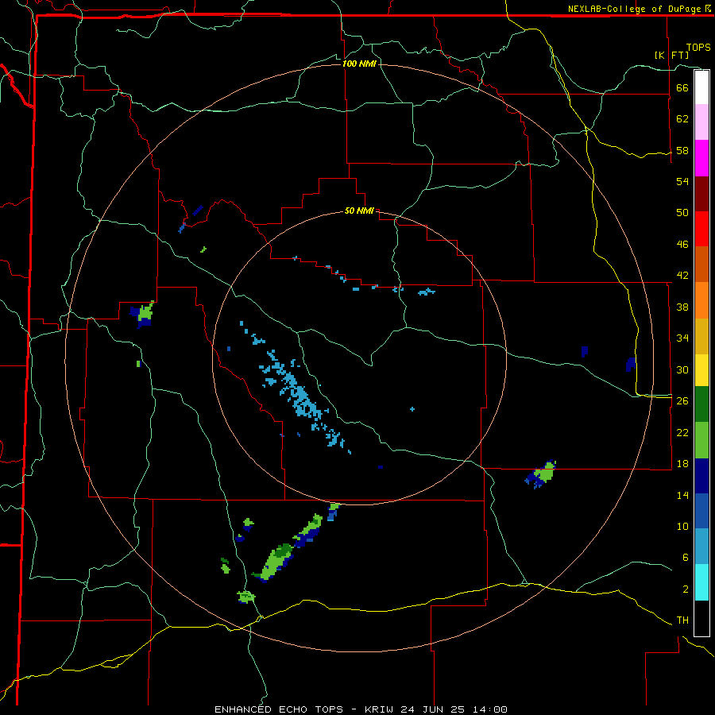This screenshot has width=715, height=715.
Task: Click the legend tick label 34
Action: (x=682, y=338)
